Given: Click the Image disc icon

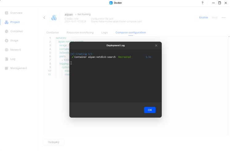Looking at the screenshot, I should [x=6, y=40].
